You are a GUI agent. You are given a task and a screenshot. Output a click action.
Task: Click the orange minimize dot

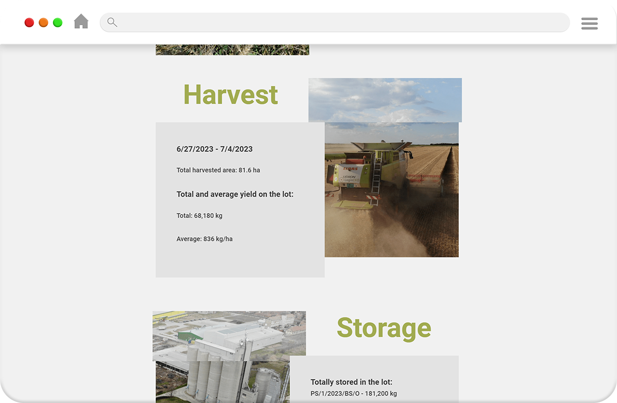point(44,23)
